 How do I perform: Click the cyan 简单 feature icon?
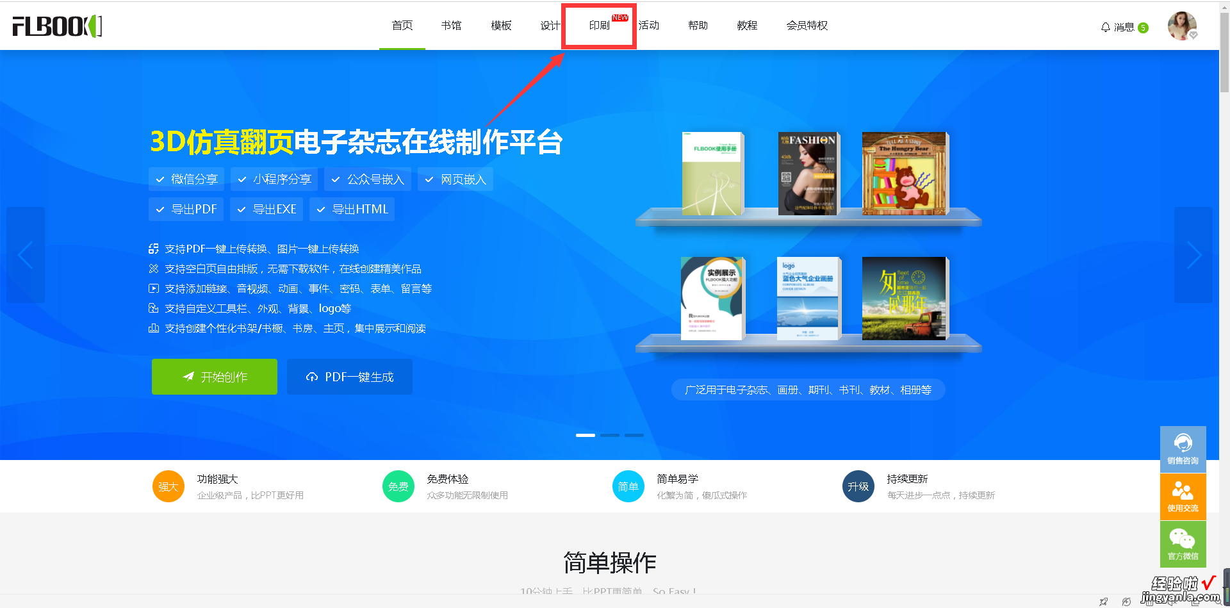point(628,486)
